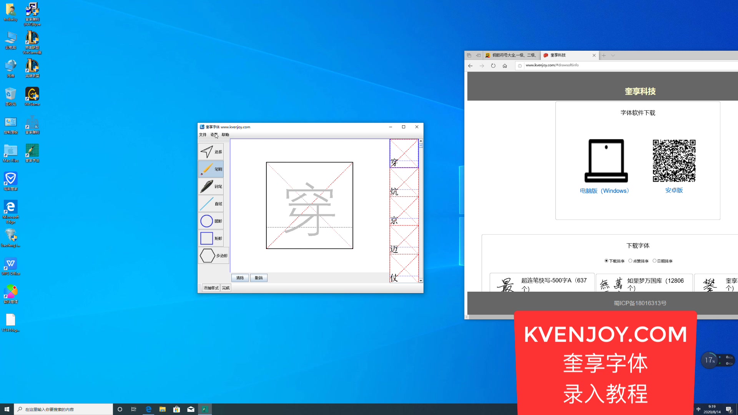Click the tabs-you've-set-aside icon in Edge

pos(469,55)
